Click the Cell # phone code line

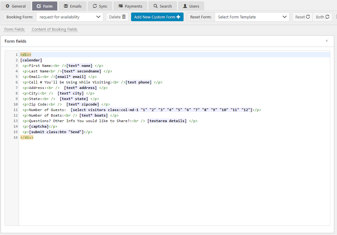[x=93, y=82]
